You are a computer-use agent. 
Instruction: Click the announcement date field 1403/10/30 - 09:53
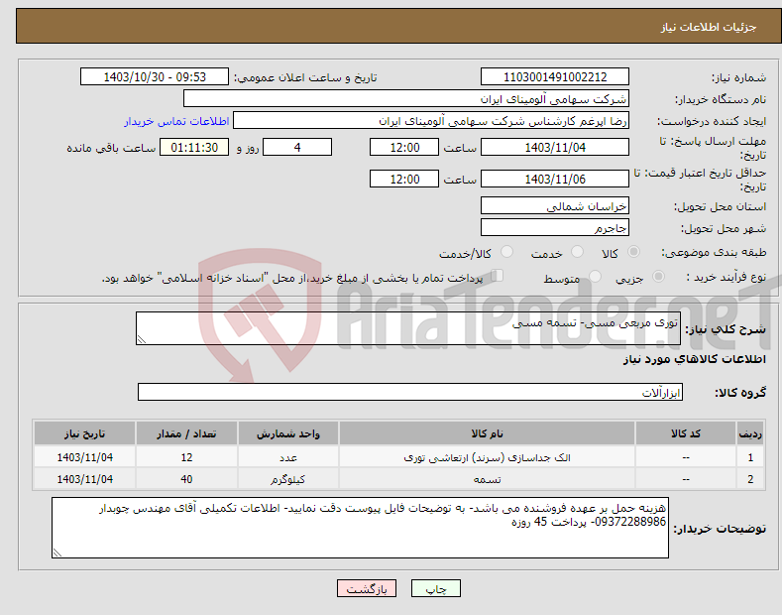[155, 77]
